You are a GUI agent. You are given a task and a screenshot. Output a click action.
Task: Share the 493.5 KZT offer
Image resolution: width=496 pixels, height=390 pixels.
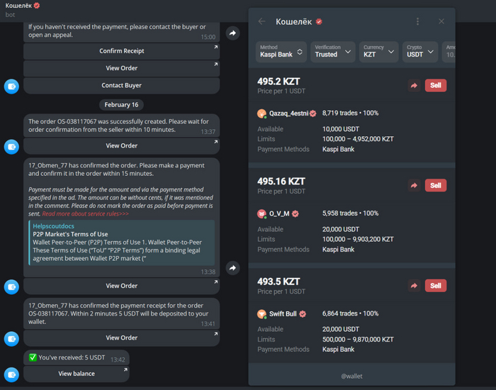[414, 286]
